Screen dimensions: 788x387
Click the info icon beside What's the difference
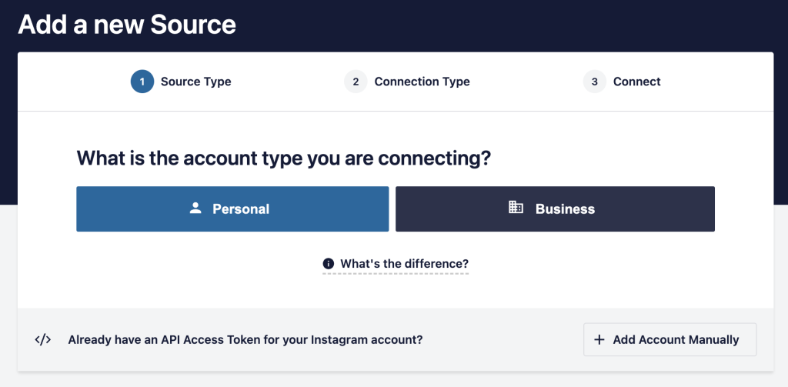click(x=329, y=264)
